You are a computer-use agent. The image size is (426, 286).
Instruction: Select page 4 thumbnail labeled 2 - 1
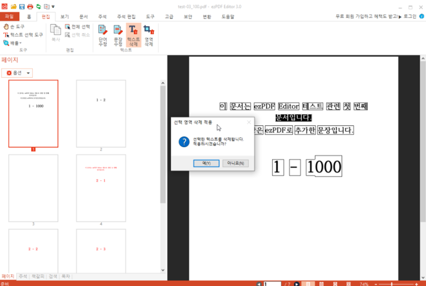(x=101, y=188)
